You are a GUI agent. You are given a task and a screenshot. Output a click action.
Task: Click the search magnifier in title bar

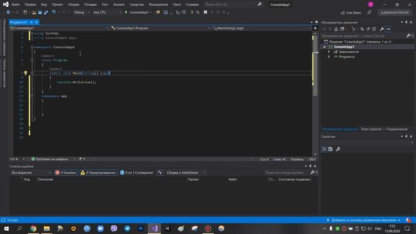pos(259,5)
